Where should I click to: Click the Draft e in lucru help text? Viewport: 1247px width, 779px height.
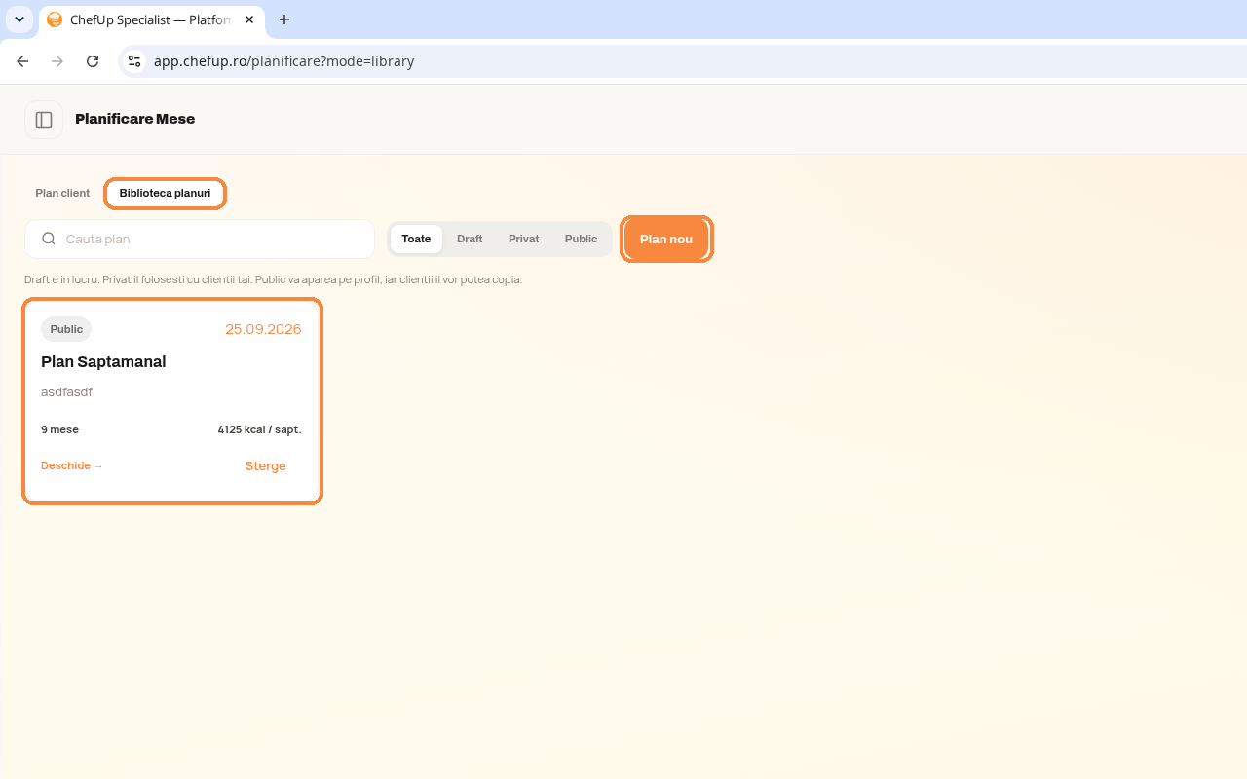point(273,279)
